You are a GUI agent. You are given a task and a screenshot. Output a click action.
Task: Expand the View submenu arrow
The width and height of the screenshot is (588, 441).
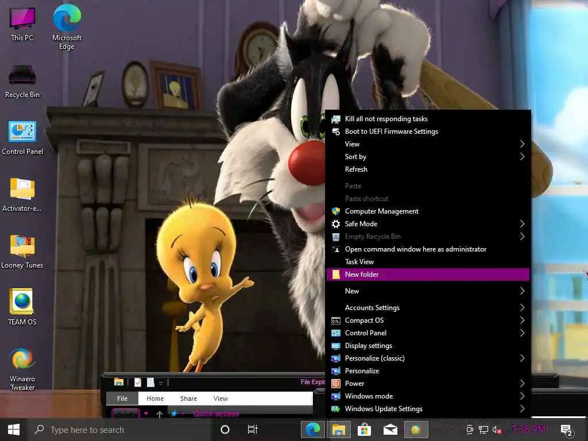point(522,144)
